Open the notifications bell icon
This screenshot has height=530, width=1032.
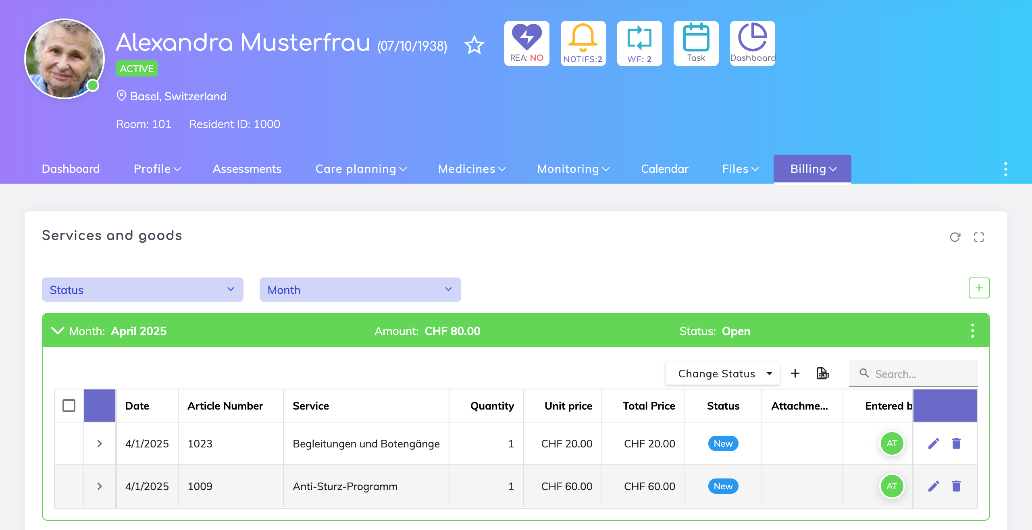583,43
